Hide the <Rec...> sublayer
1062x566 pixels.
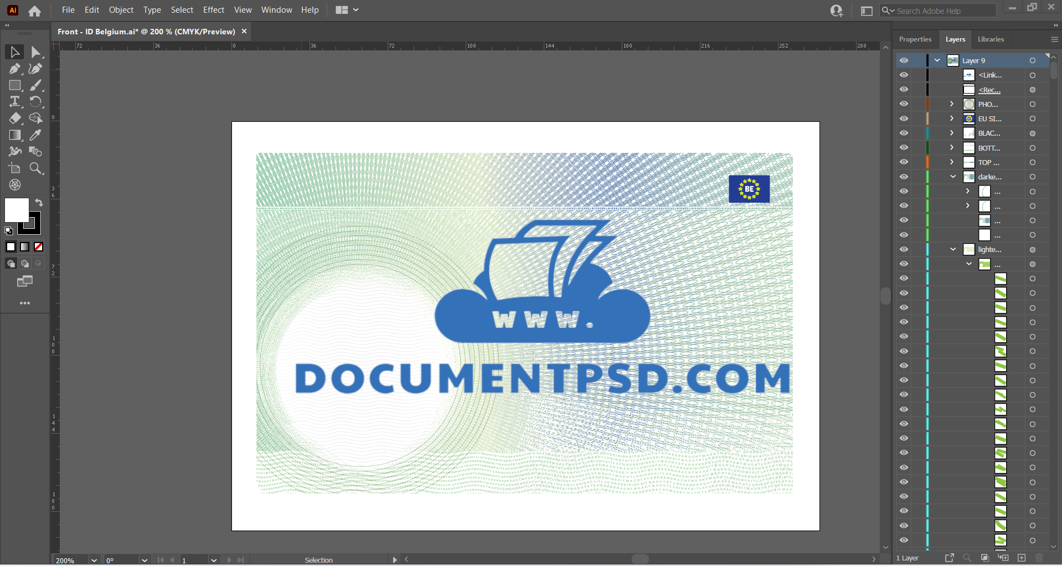point(904,89)
